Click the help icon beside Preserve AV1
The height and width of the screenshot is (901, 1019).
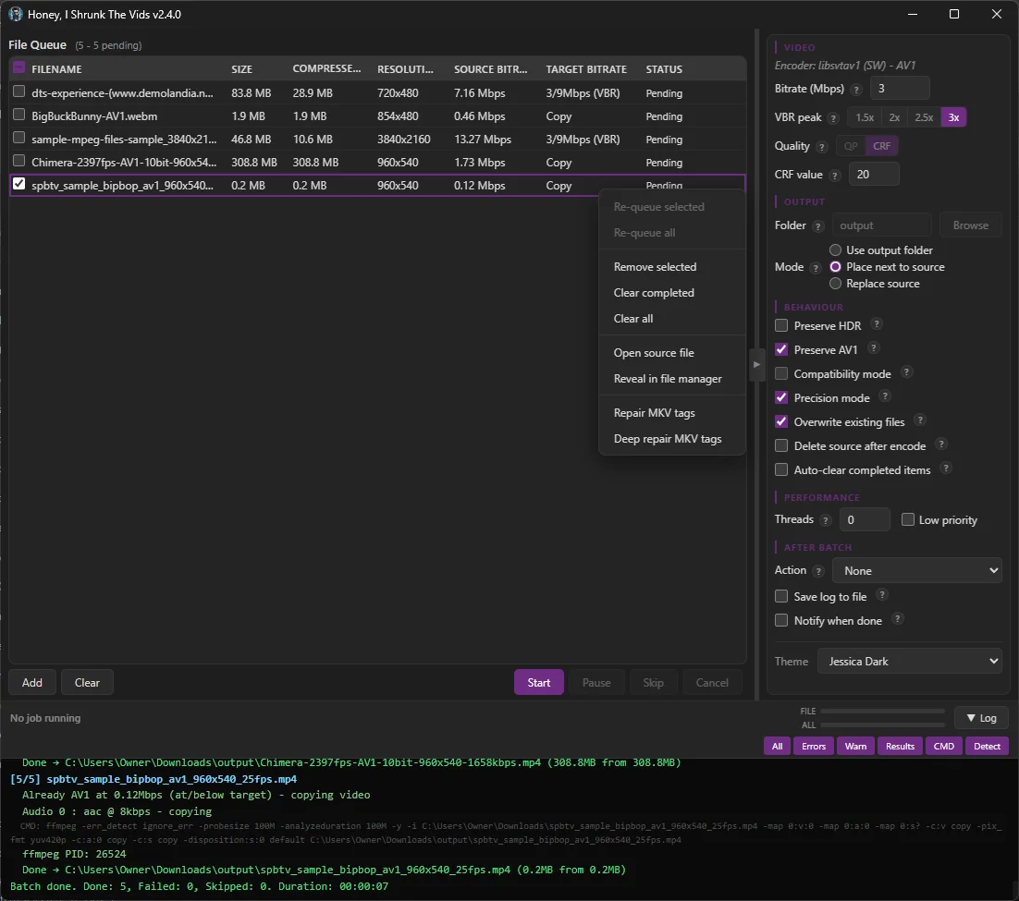point(874,348)
